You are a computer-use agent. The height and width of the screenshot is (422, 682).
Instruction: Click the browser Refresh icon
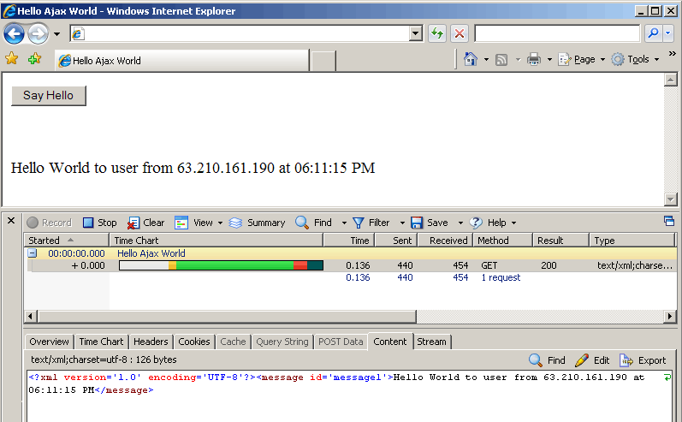(x=437, y=33)
